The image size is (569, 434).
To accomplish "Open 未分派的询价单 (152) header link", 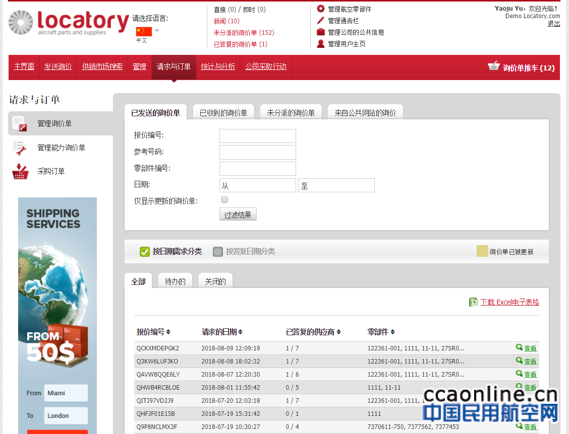I will coord(244,33).
